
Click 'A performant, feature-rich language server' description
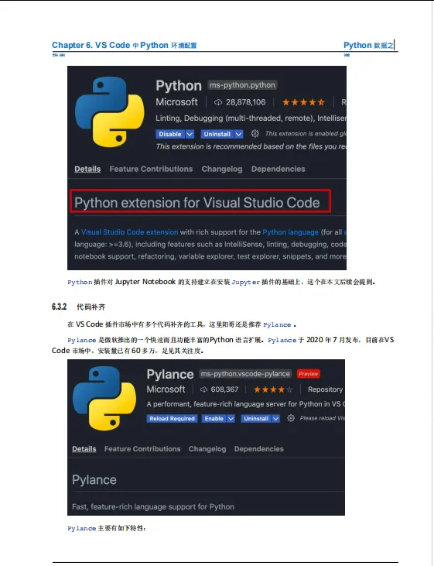pyautogui.click(x=246, y=404)
